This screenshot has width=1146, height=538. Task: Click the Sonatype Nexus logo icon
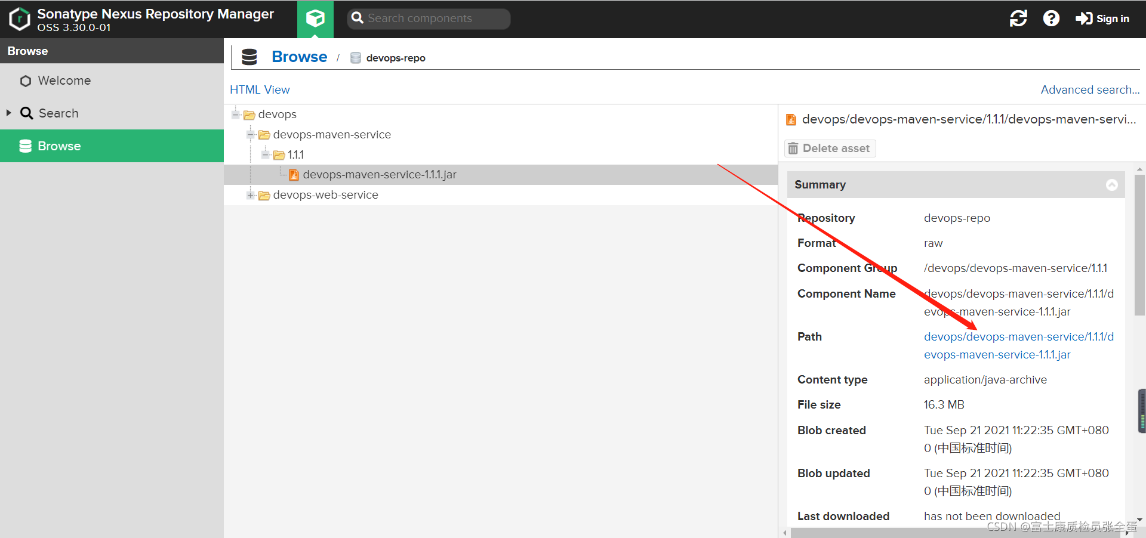[20, 19]
